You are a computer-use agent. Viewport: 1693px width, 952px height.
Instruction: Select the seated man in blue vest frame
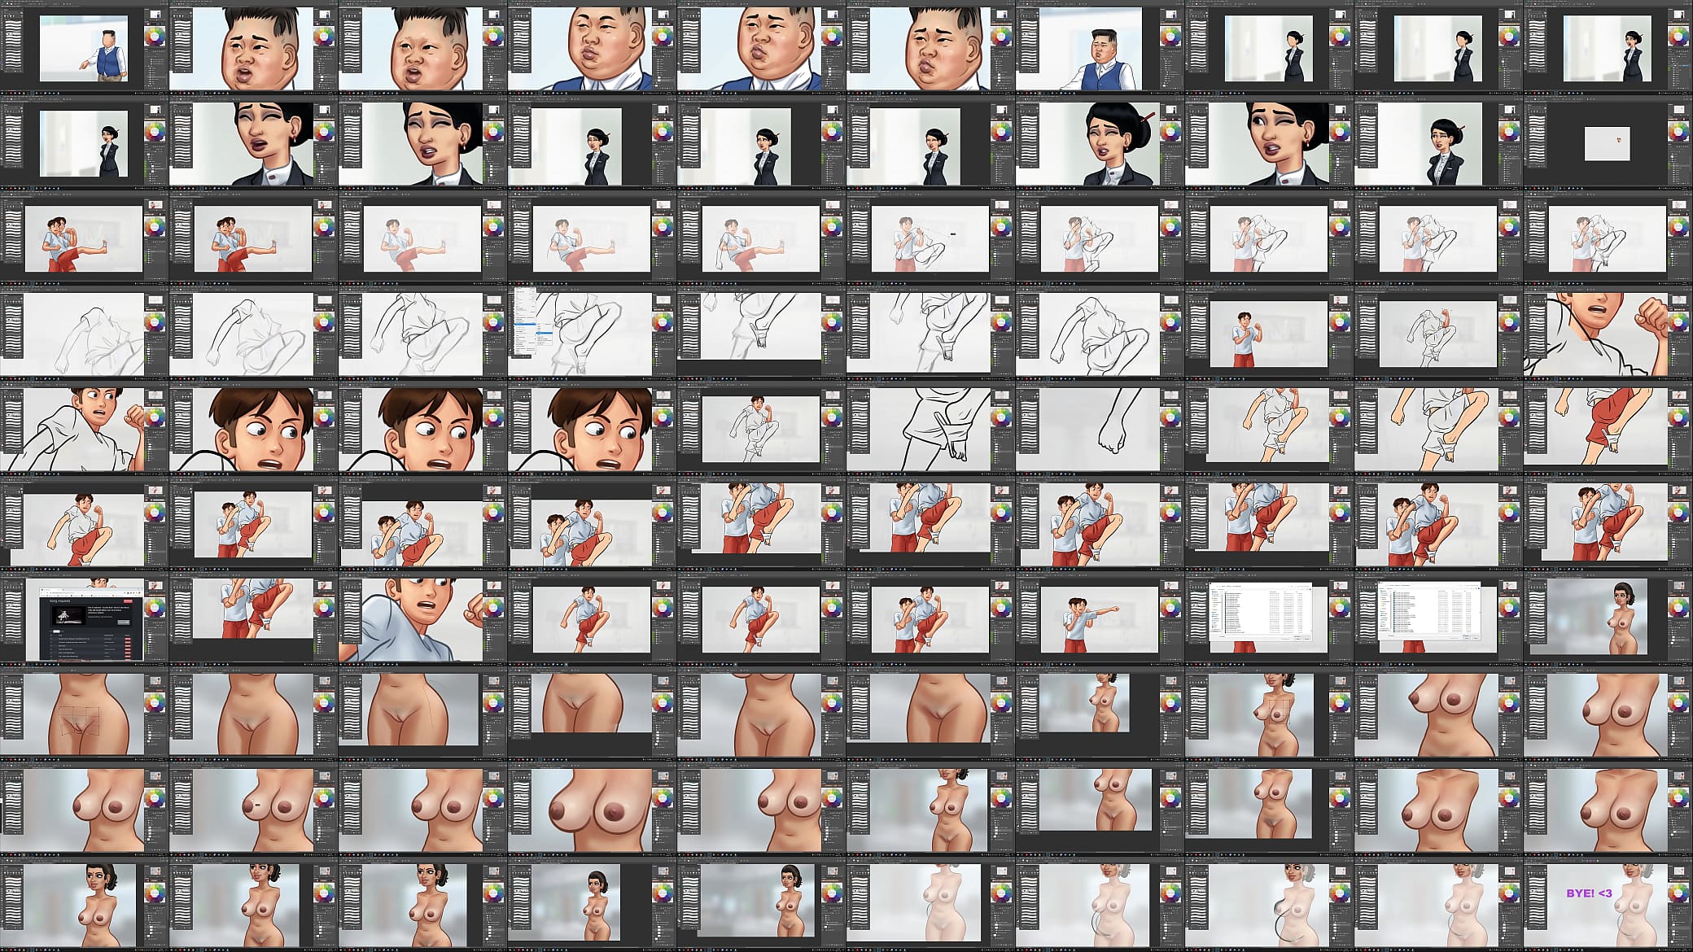tap(1100, 47)
